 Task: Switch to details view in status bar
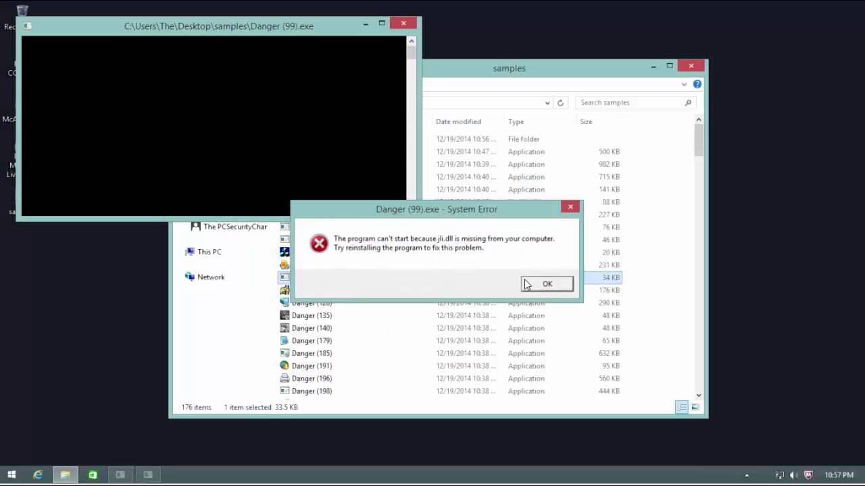[682, 407]
